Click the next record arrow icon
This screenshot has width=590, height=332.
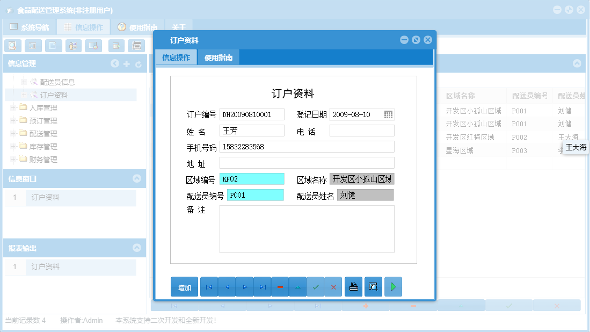pyautogui.click(x=244, y=286)
